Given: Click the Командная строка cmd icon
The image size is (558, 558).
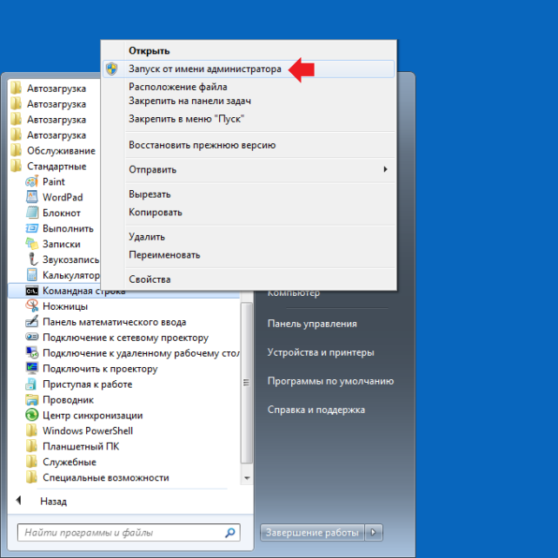Looking at the screenshot, I should click(x=31, y=291).
